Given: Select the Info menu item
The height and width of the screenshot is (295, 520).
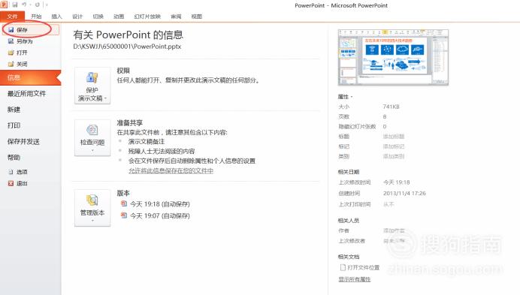Looking at the screenshot, I should click(31, 78).
